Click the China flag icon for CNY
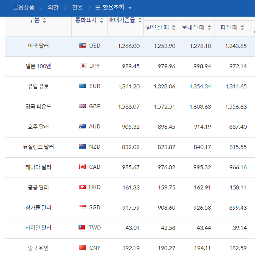The image size is (255, 258). pyautogui.click(x=82, y=248)
